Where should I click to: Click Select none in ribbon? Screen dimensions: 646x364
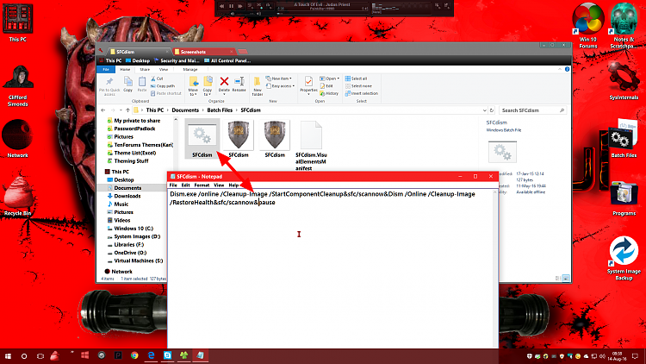(358, 86)
